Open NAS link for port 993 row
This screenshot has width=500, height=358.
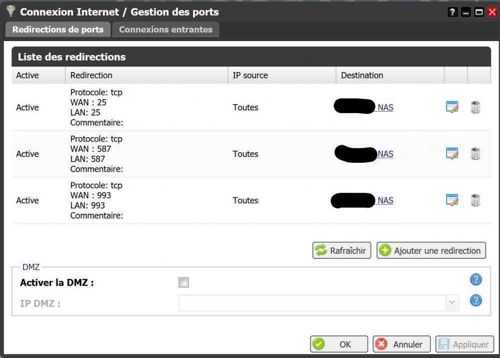pyautogui.click(x=385, y=200)
